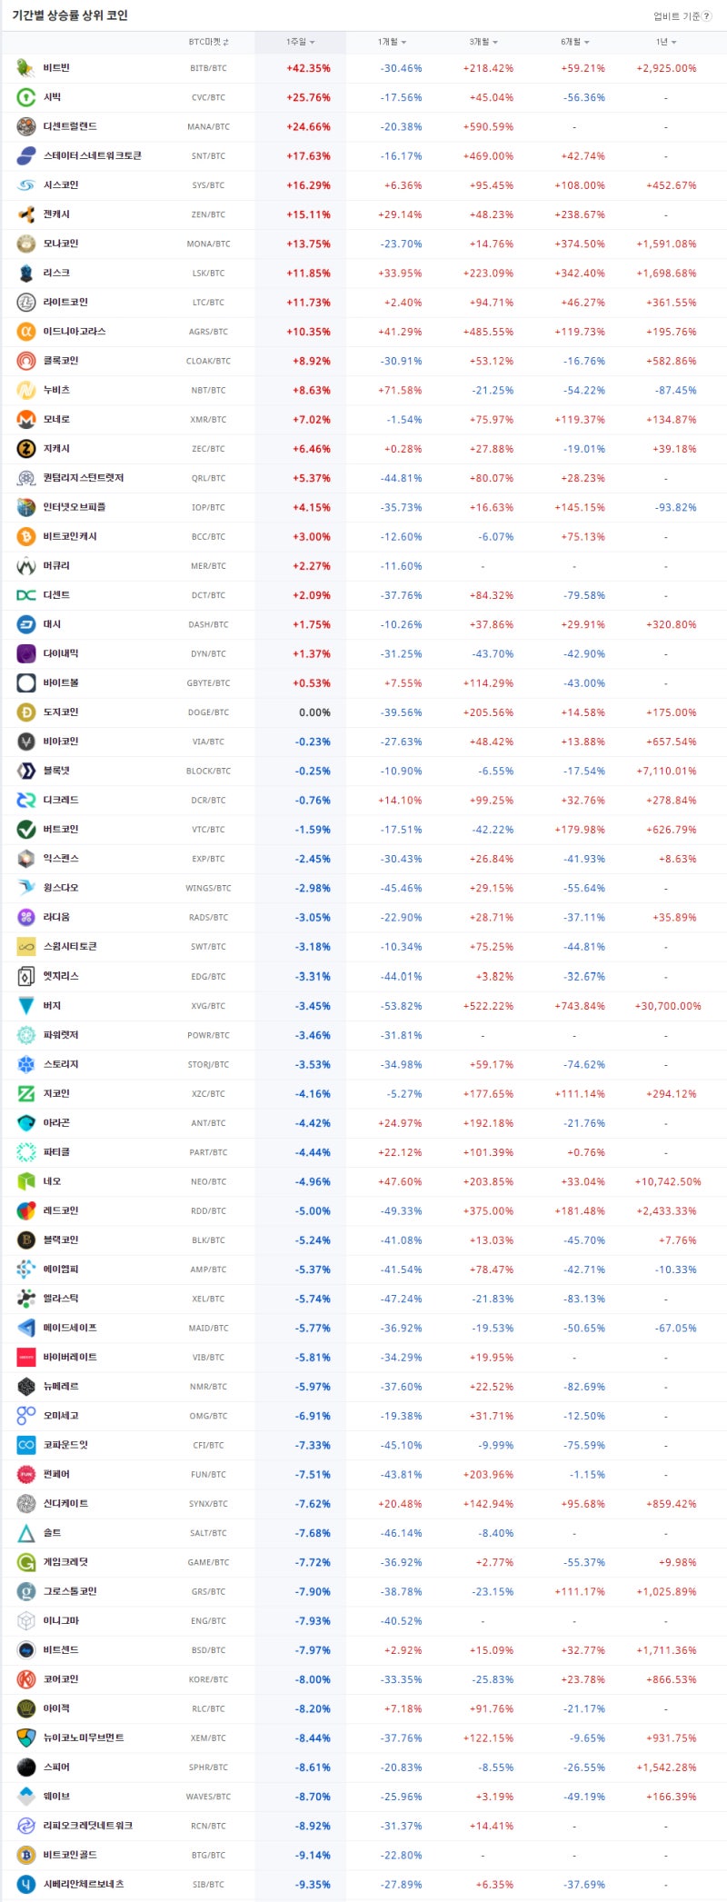This screenshot has height=1902, width=727.
Task: Sort by the 6개월 column header
Action: [x=575, y=42]
